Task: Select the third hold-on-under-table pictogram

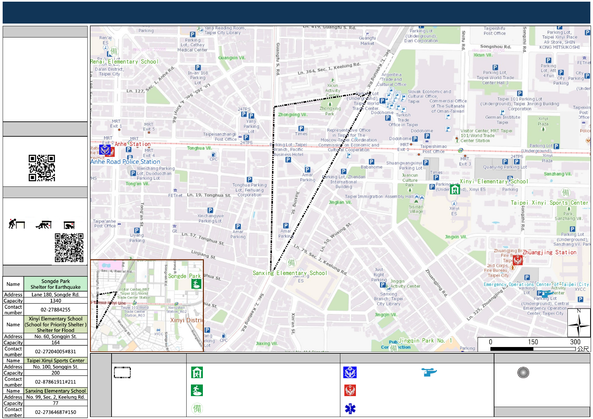Action: (69, 225)
